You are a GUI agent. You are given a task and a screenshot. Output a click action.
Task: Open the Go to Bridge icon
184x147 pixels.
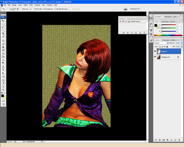[126, 9]
